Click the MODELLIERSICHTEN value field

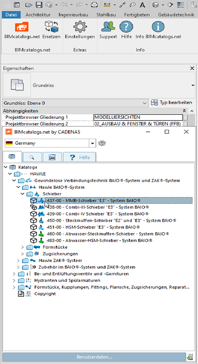point(138,117)
